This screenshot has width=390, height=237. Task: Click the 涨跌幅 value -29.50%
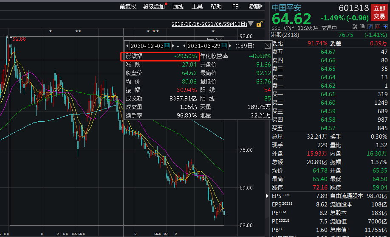[x=185, y=56]
